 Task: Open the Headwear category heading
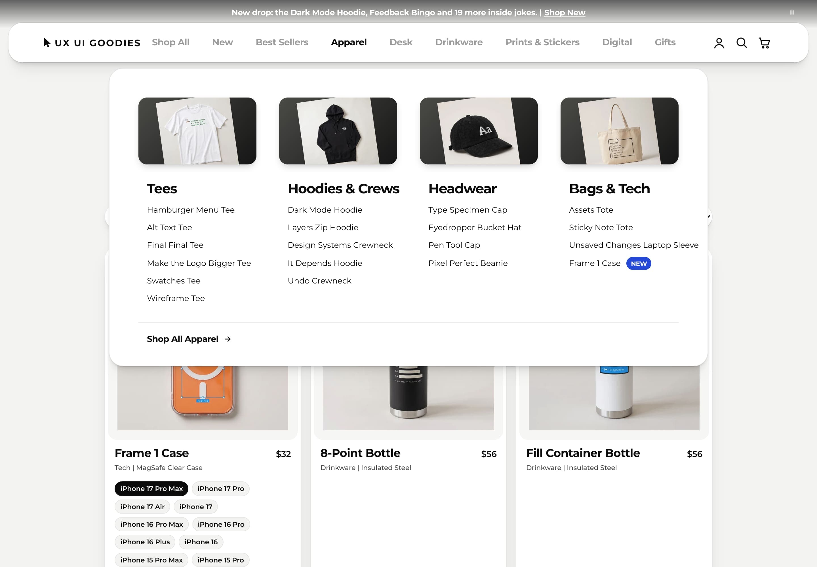tap(462, 189)
